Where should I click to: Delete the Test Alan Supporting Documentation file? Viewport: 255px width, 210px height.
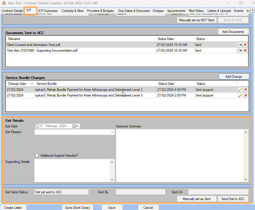[x=245, y=50]
